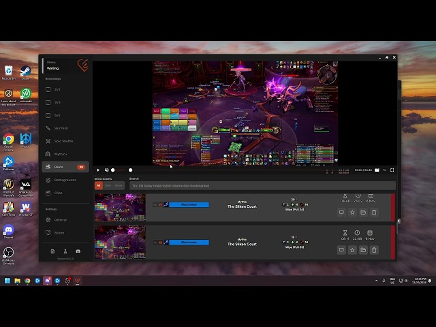Open the Pull 34 recording file location
The width and height of the screenshot is (436, 327).
point(363,213)
